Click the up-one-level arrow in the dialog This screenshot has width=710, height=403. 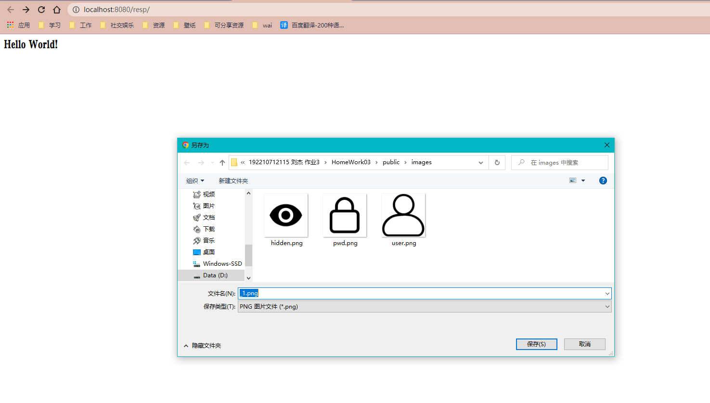pos(222,163)
